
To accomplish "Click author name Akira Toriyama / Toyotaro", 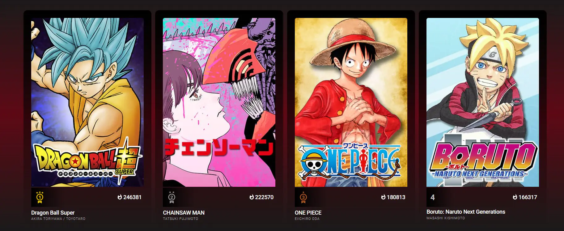I will coord(58,219).
